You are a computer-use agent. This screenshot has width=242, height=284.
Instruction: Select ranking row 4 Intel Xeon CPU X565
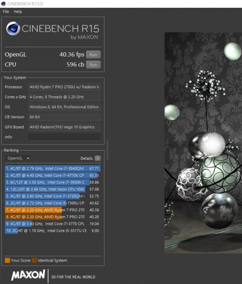(x=52, y=189)
